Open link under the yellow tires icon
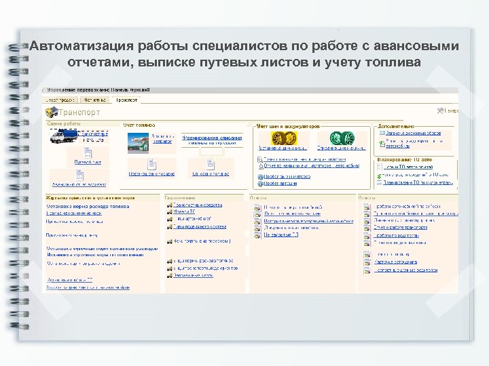 [283, 148]
